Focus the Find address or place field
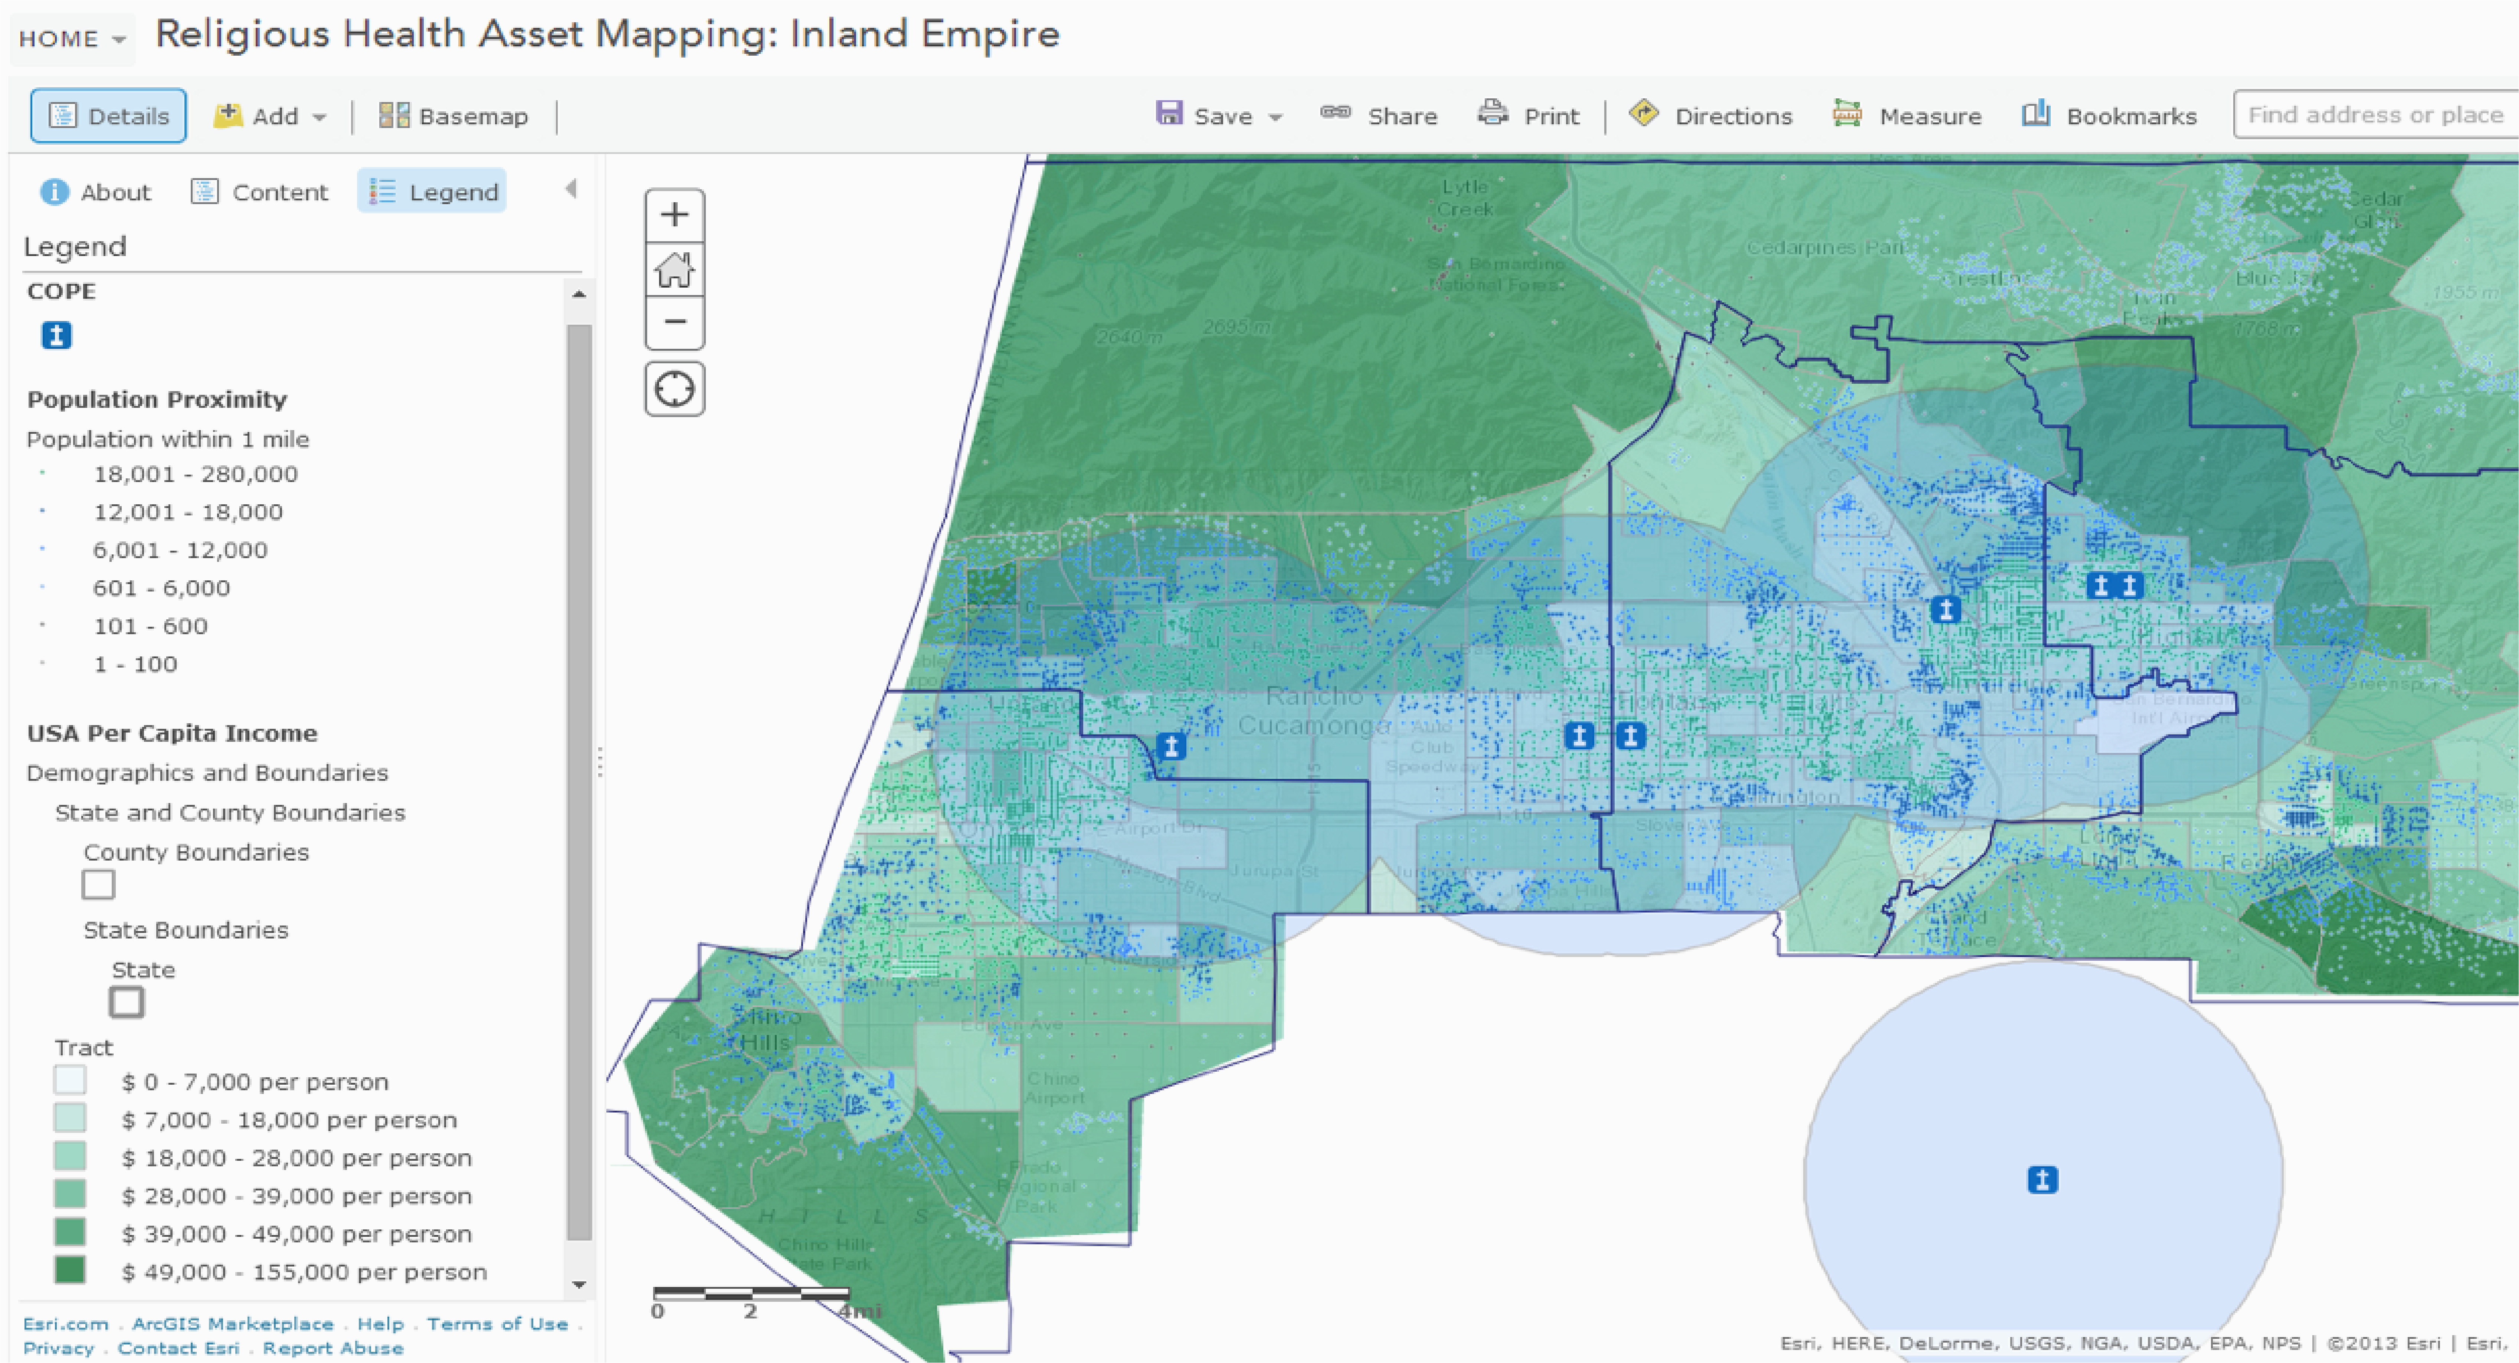2519x1363 pixels. (2375, 114)
